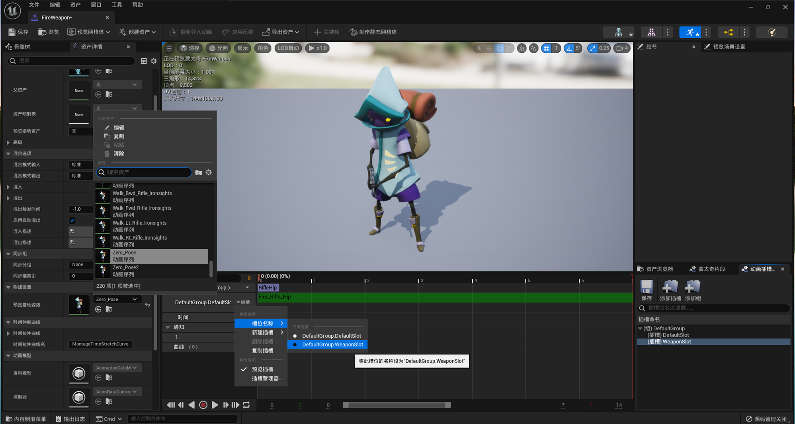
Task: Switch to the 骨骼树 tab
Action: pyautogui.click(x=18, y=46)
